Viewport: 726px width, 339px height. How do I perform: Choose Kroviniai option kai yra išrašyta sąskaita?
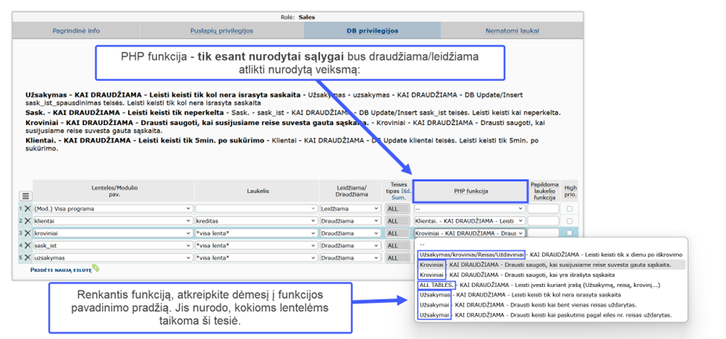coord(550,275)
